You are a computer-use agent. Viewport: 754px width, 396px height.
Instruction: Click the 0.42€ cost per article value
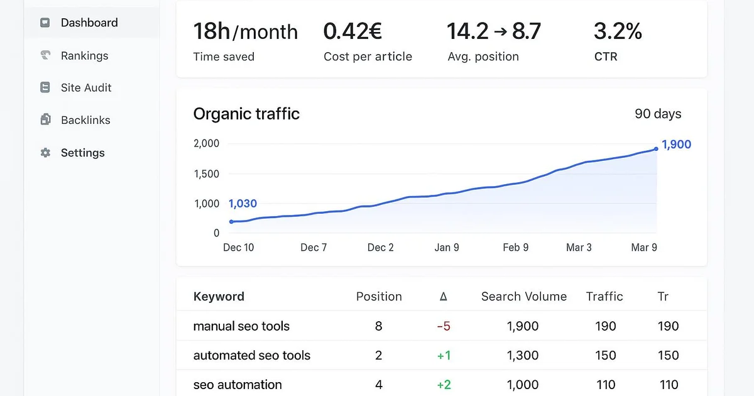[352, 30]
